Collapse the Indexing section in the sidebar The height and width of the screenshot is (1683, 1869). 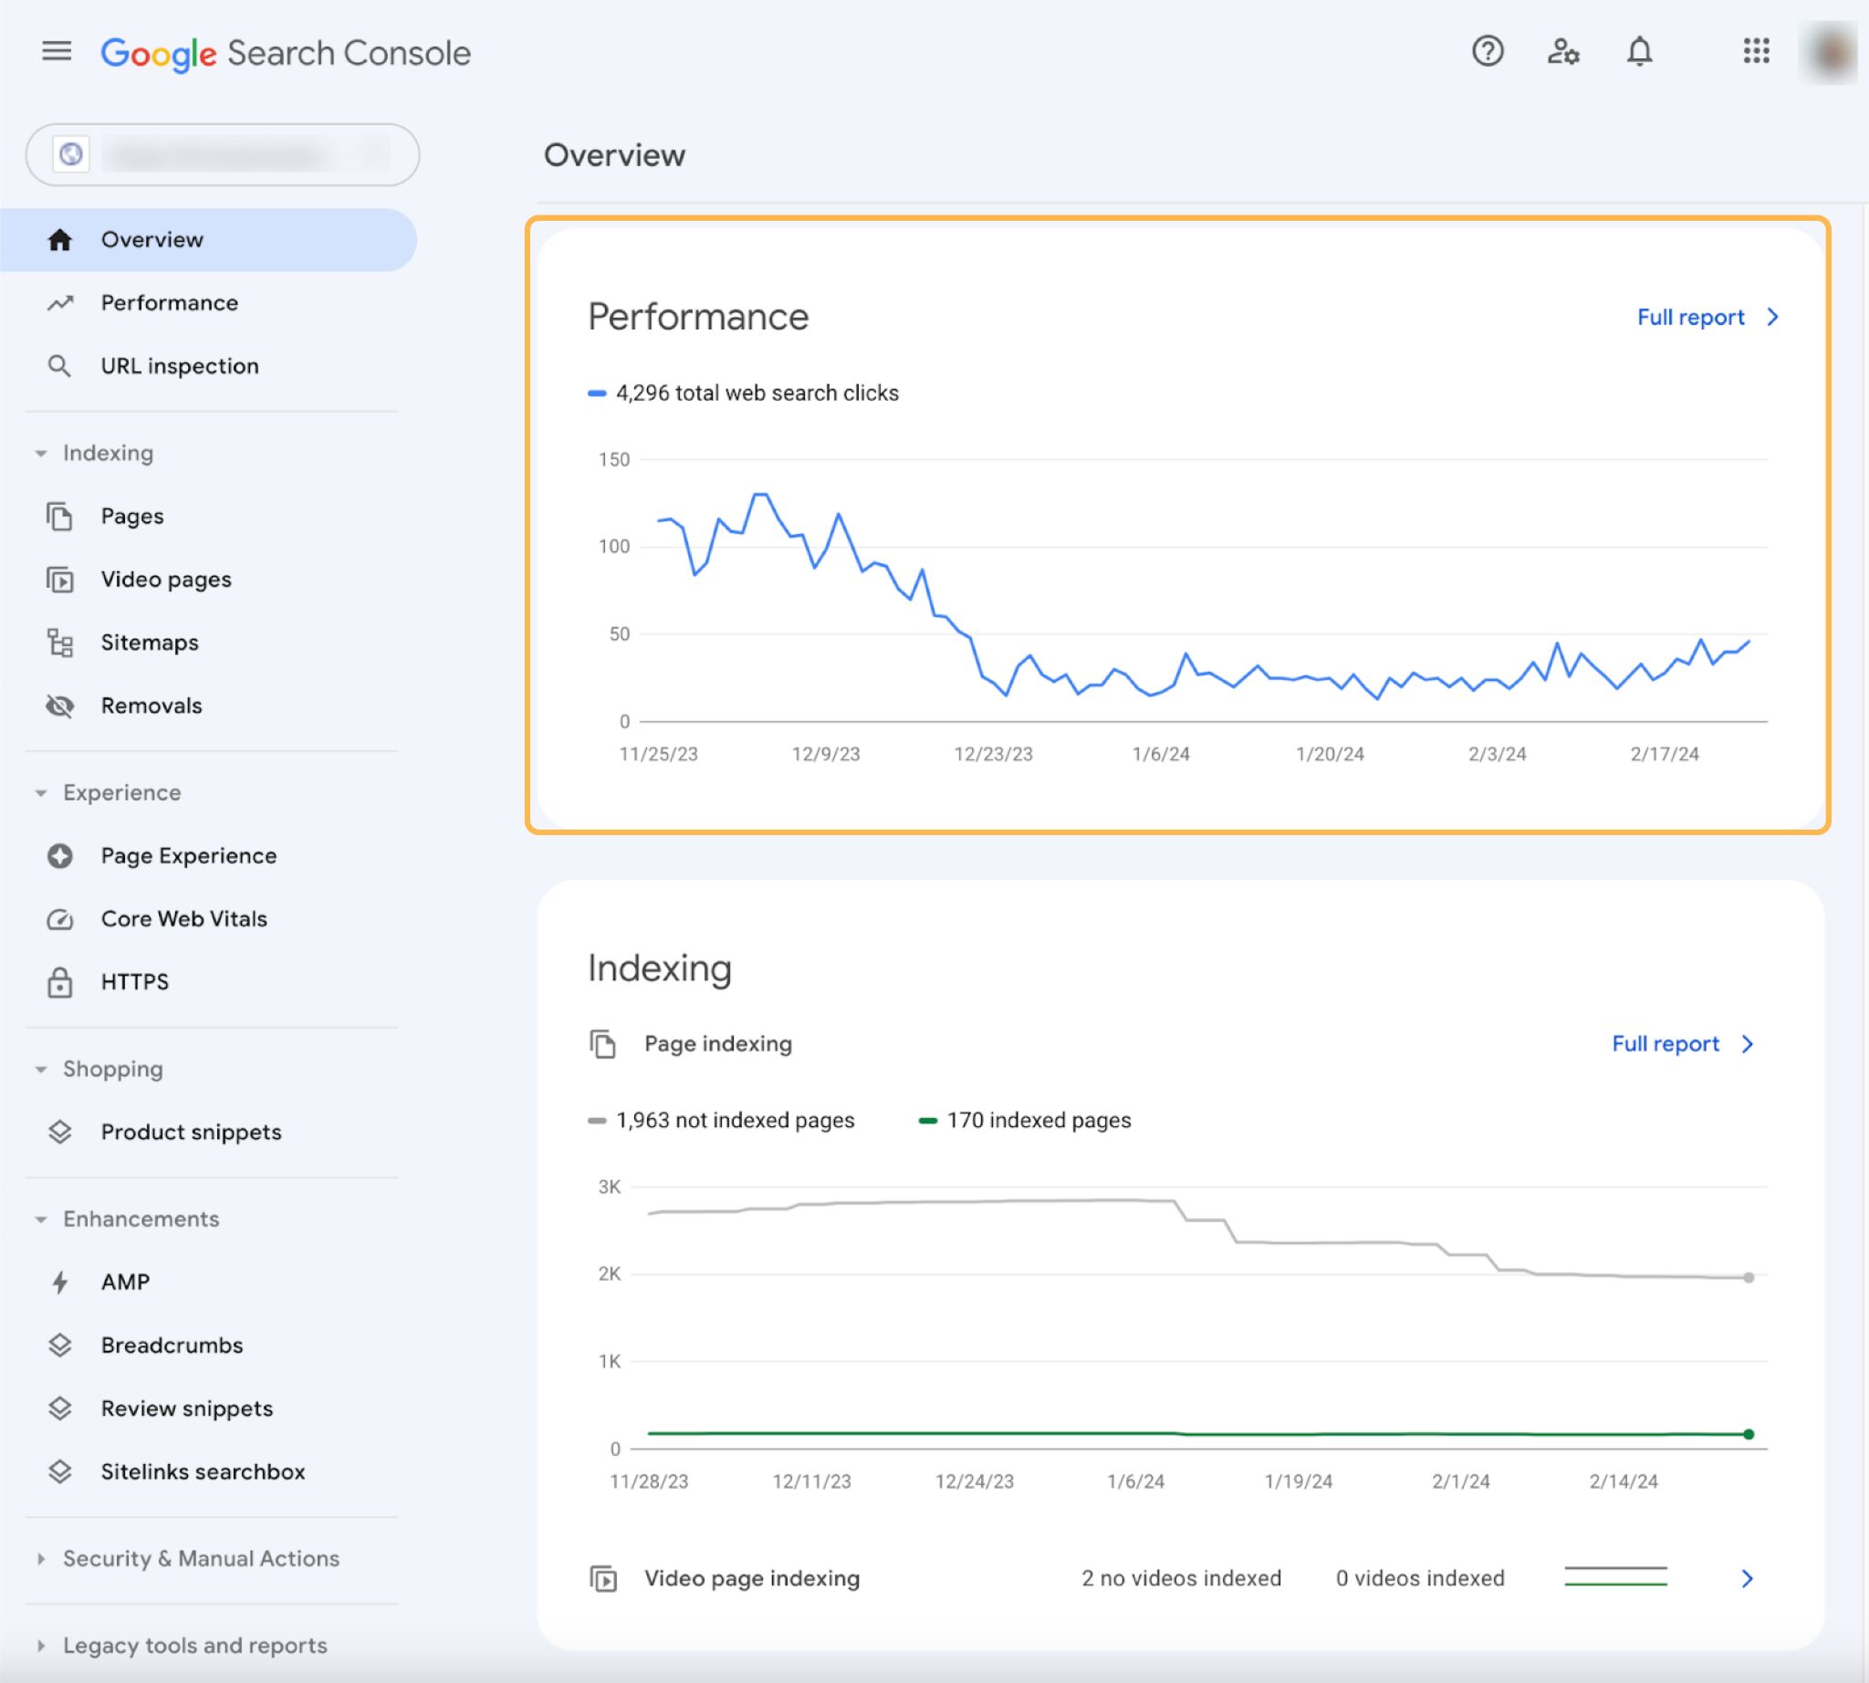pyautogui.click(x=41, y=453)
